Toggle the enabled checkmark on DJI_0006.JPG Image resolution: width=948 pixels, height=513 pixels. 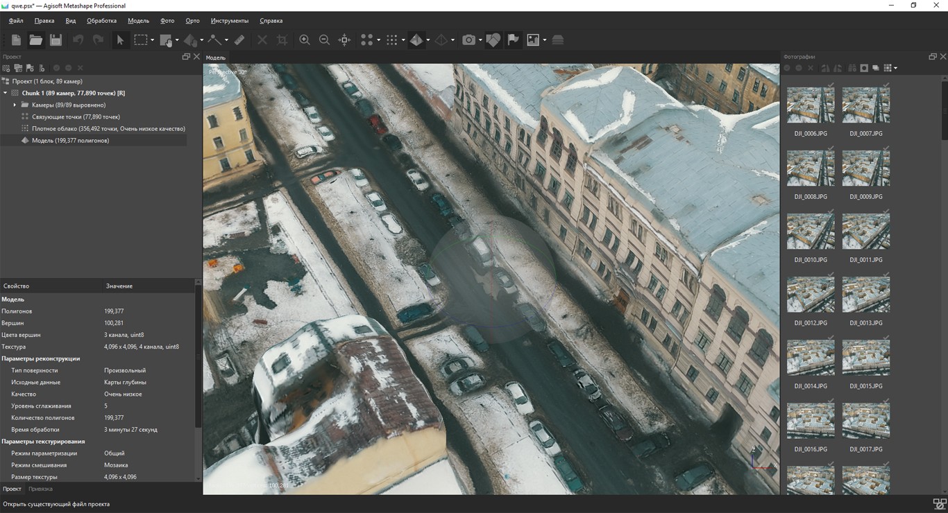(x=831, y=85)
